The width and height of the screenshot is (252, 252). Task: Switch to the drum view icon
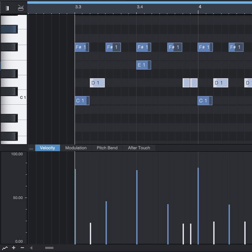pos(20,8)
